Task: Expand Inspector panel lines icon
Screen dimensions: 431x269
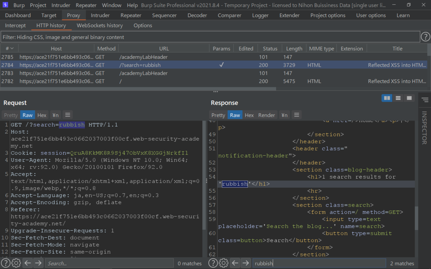Action: [x=425, y=100]
